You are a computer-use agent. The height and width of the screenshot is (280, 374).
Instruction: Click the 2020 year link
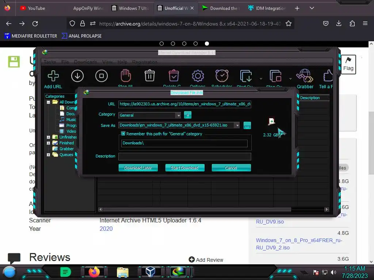tap(106, 229)
